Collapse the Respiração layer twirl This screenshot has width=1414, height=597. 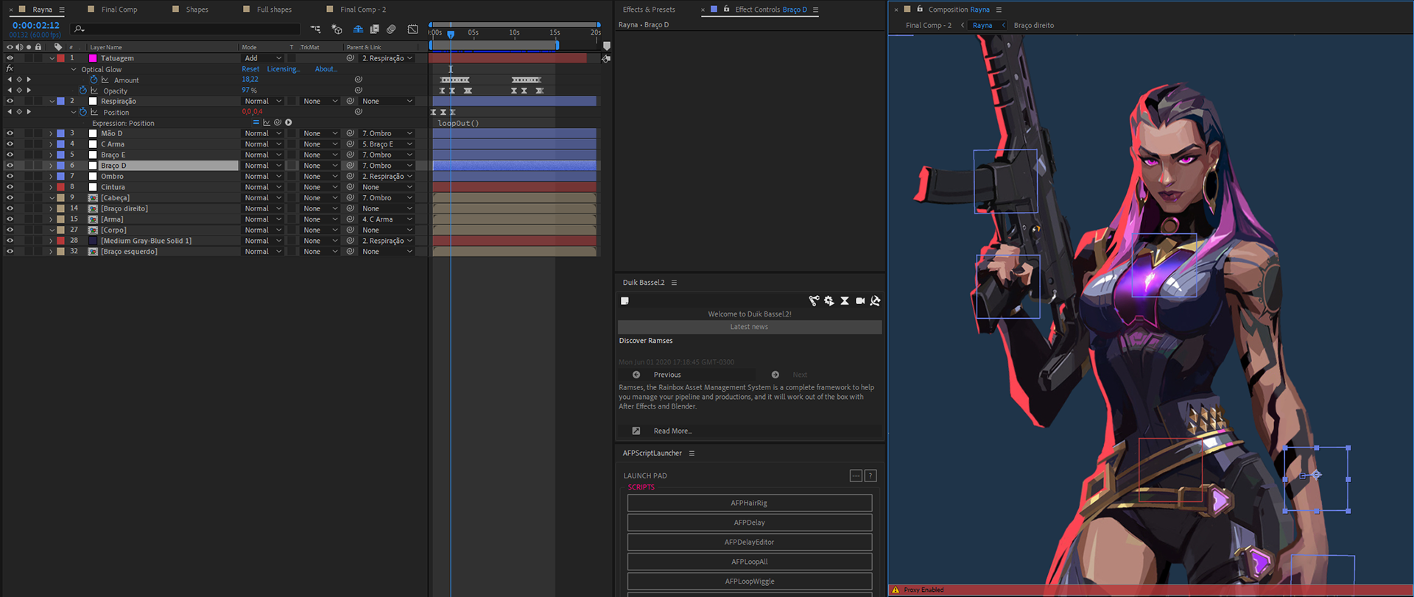52,101
